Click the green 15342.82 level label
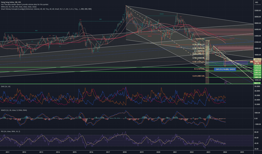Screen dimensions: 262x154 click(x=258, y=66)
